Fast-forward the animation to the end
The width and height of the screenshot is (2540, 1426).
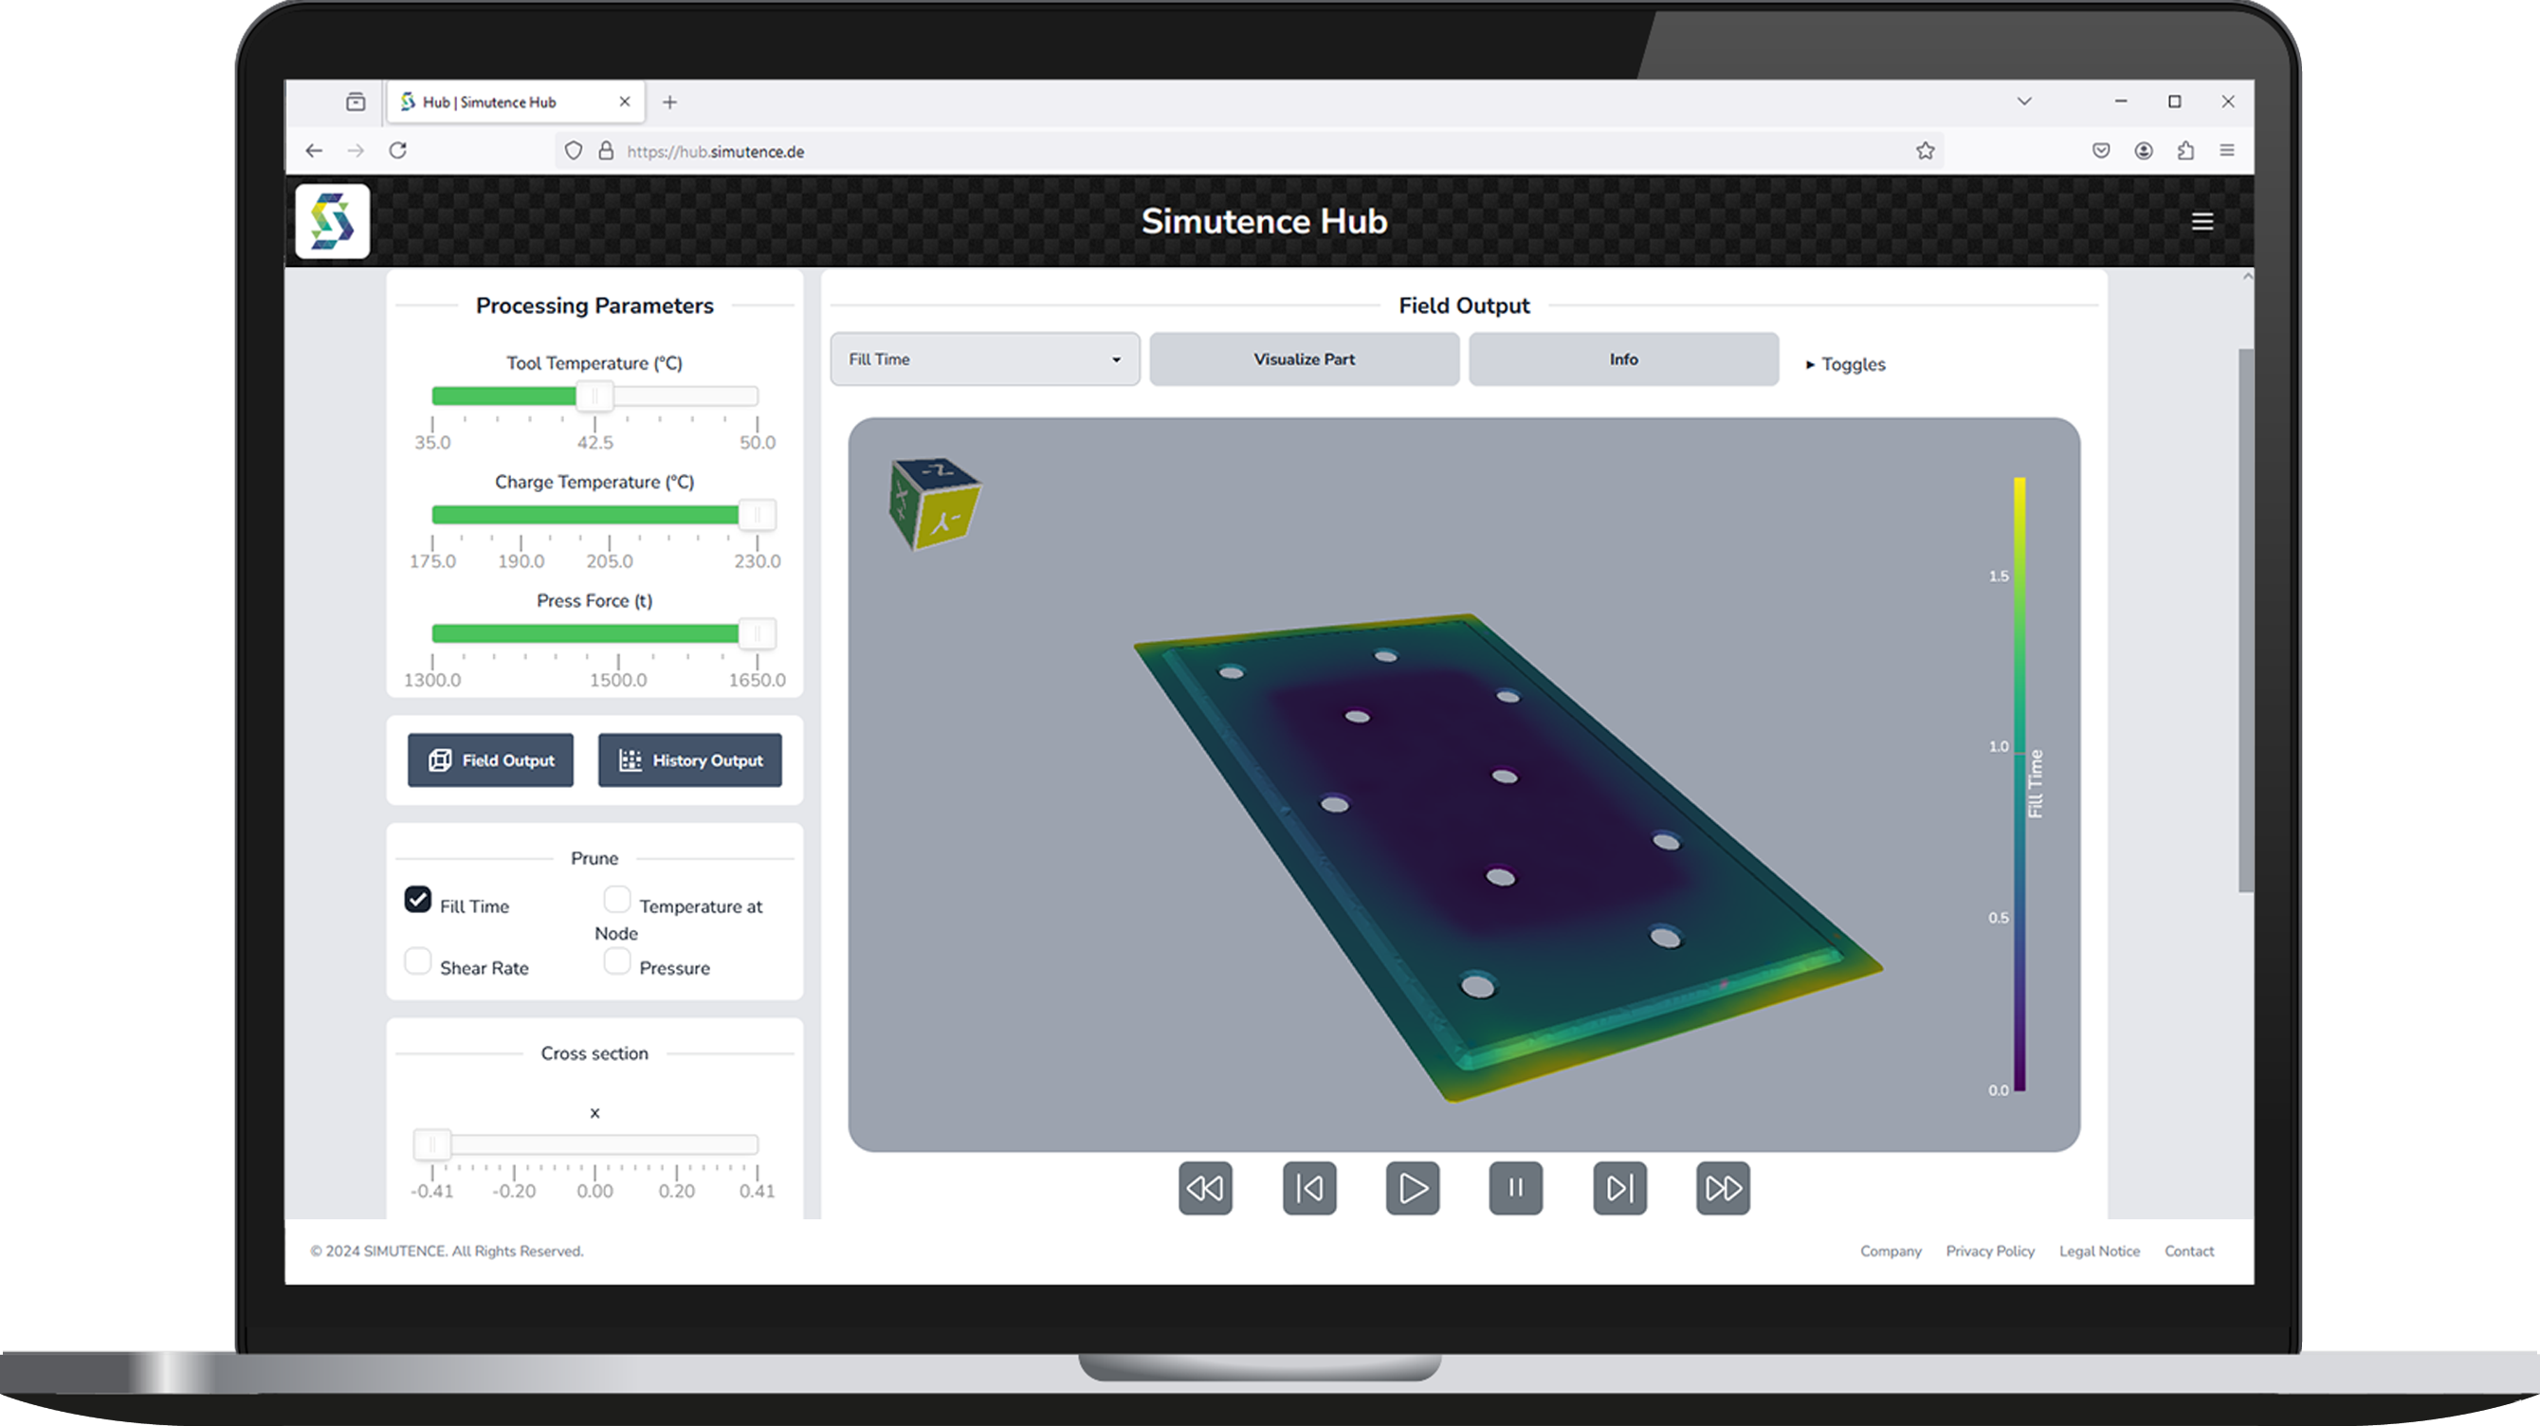pos(1723,1188)
